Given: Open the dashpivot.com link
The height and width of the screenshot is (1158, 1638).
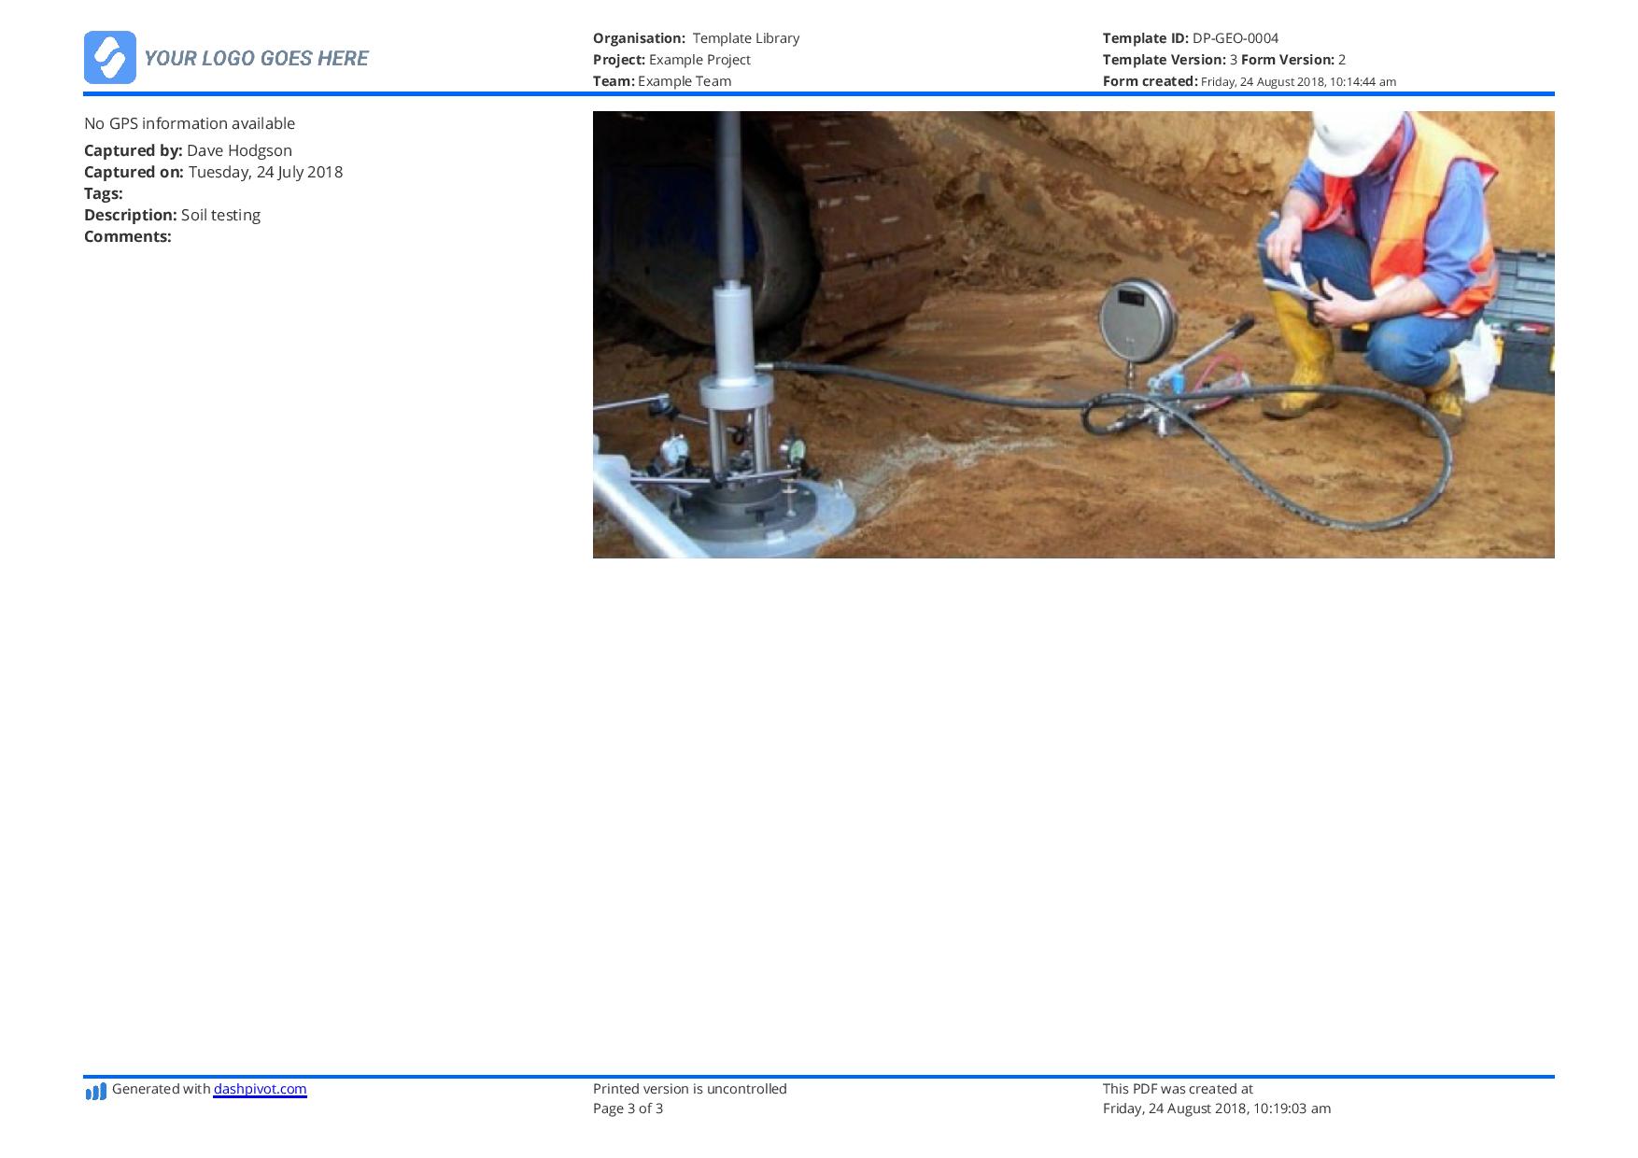Looking at the screenshot, I should pyautogui.click(x=260, y=1089).
